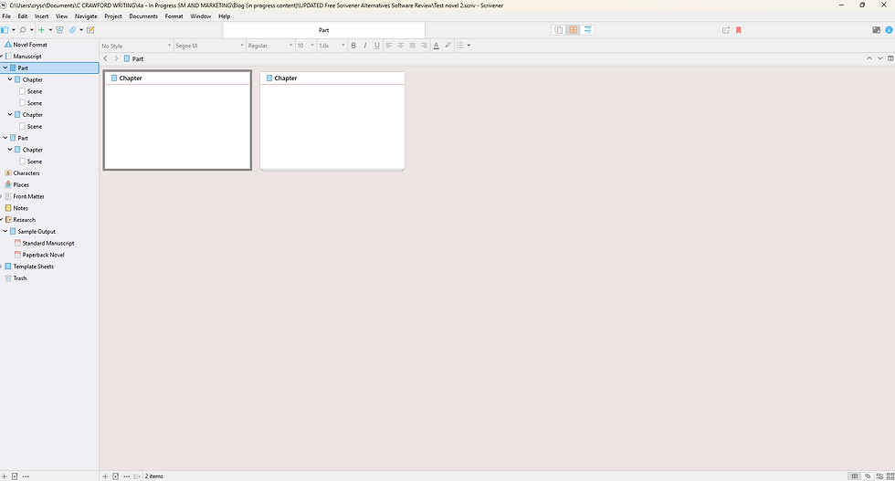Justify text alignment
895x481 pixels.
(412, 45)
